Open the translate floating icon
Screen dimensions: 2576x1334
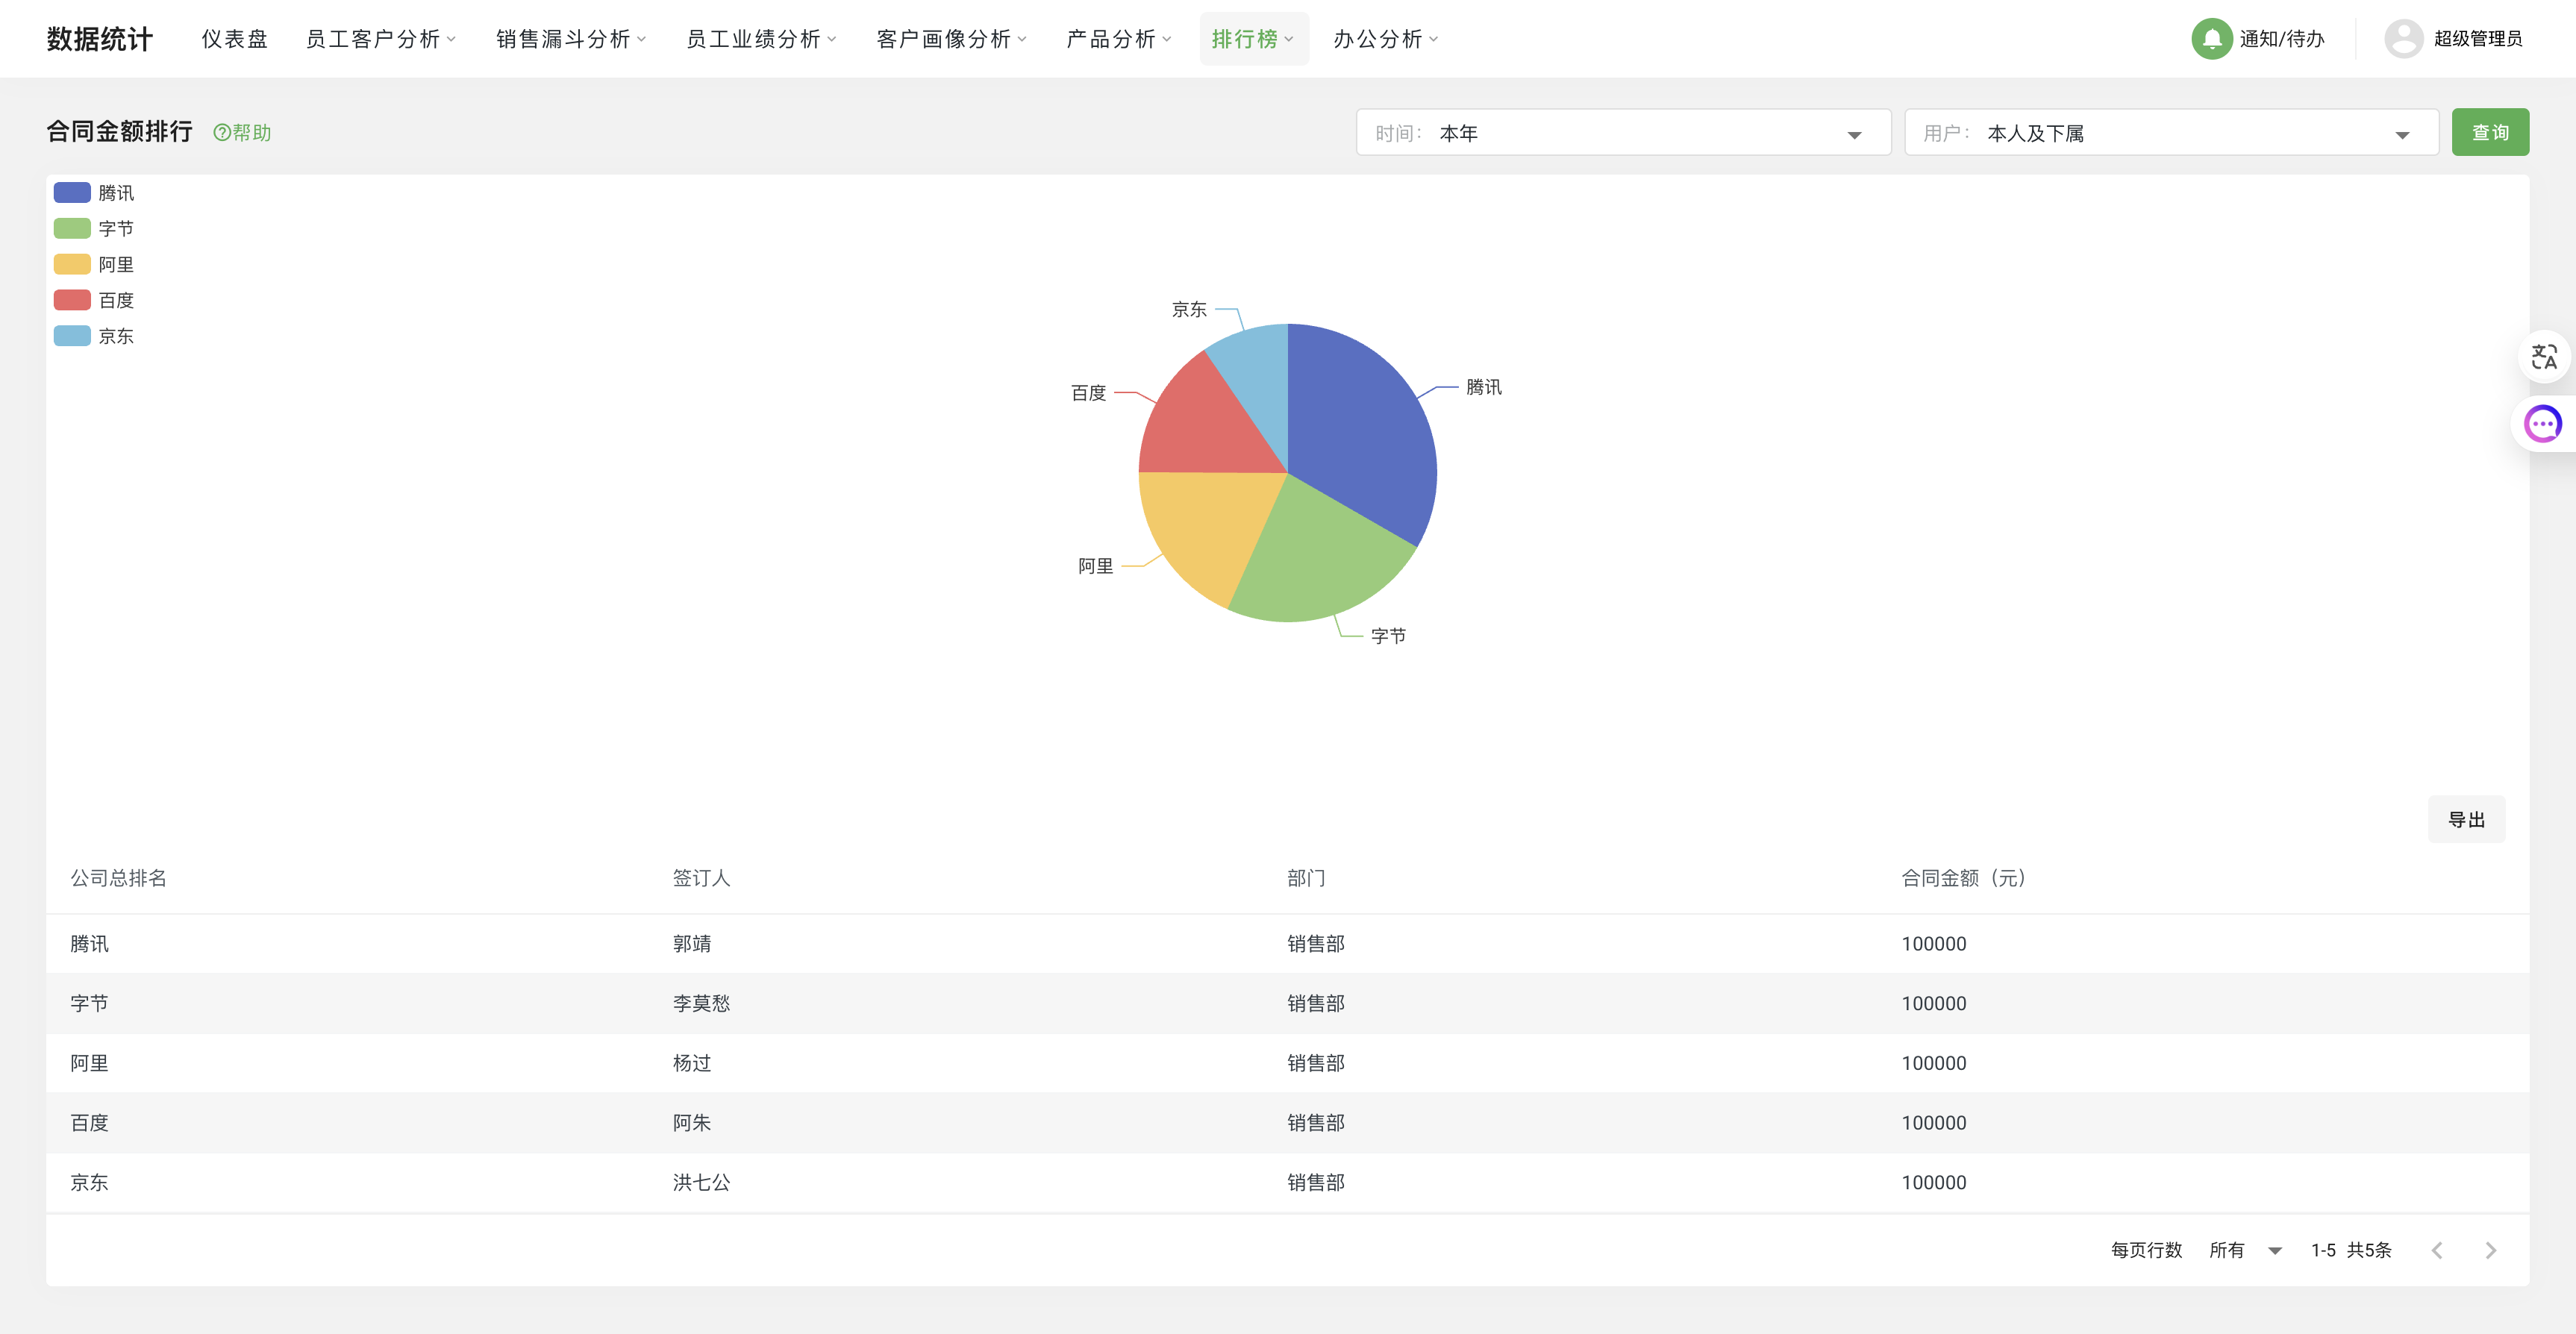point(2543,356)
